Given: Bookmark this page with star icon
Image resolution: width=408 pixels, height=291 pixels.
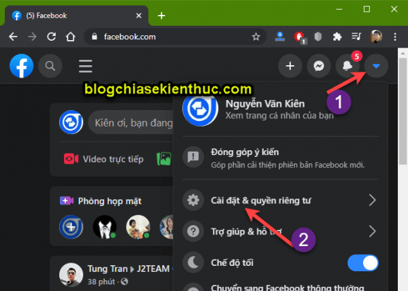Looking at the screenshot, I should tap(256, 37).
